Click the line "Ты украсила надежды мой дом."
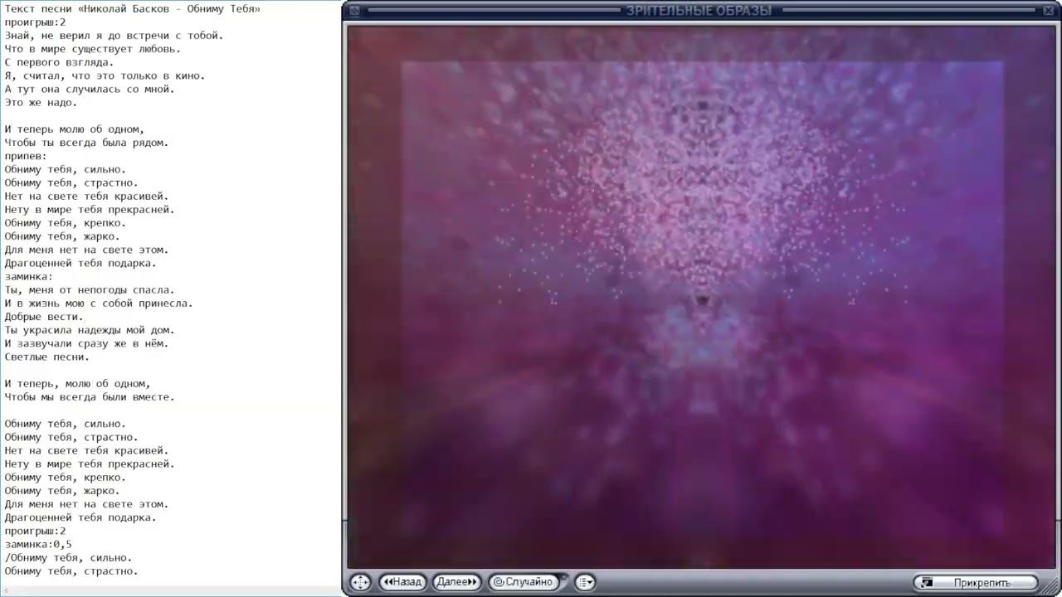Viewport: 1062px width, 597px height. click(x=90, y=330)
